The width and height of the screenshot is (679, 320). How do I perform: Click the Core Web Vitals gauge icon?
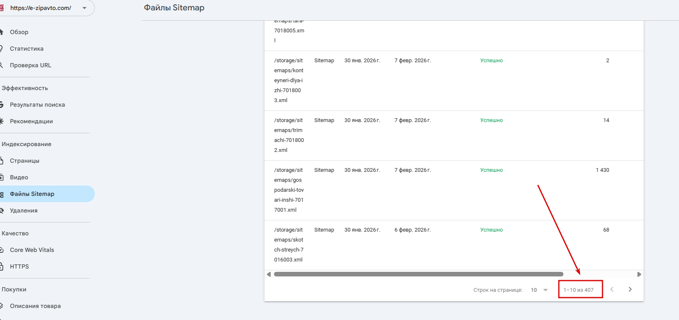pos(2,250)
